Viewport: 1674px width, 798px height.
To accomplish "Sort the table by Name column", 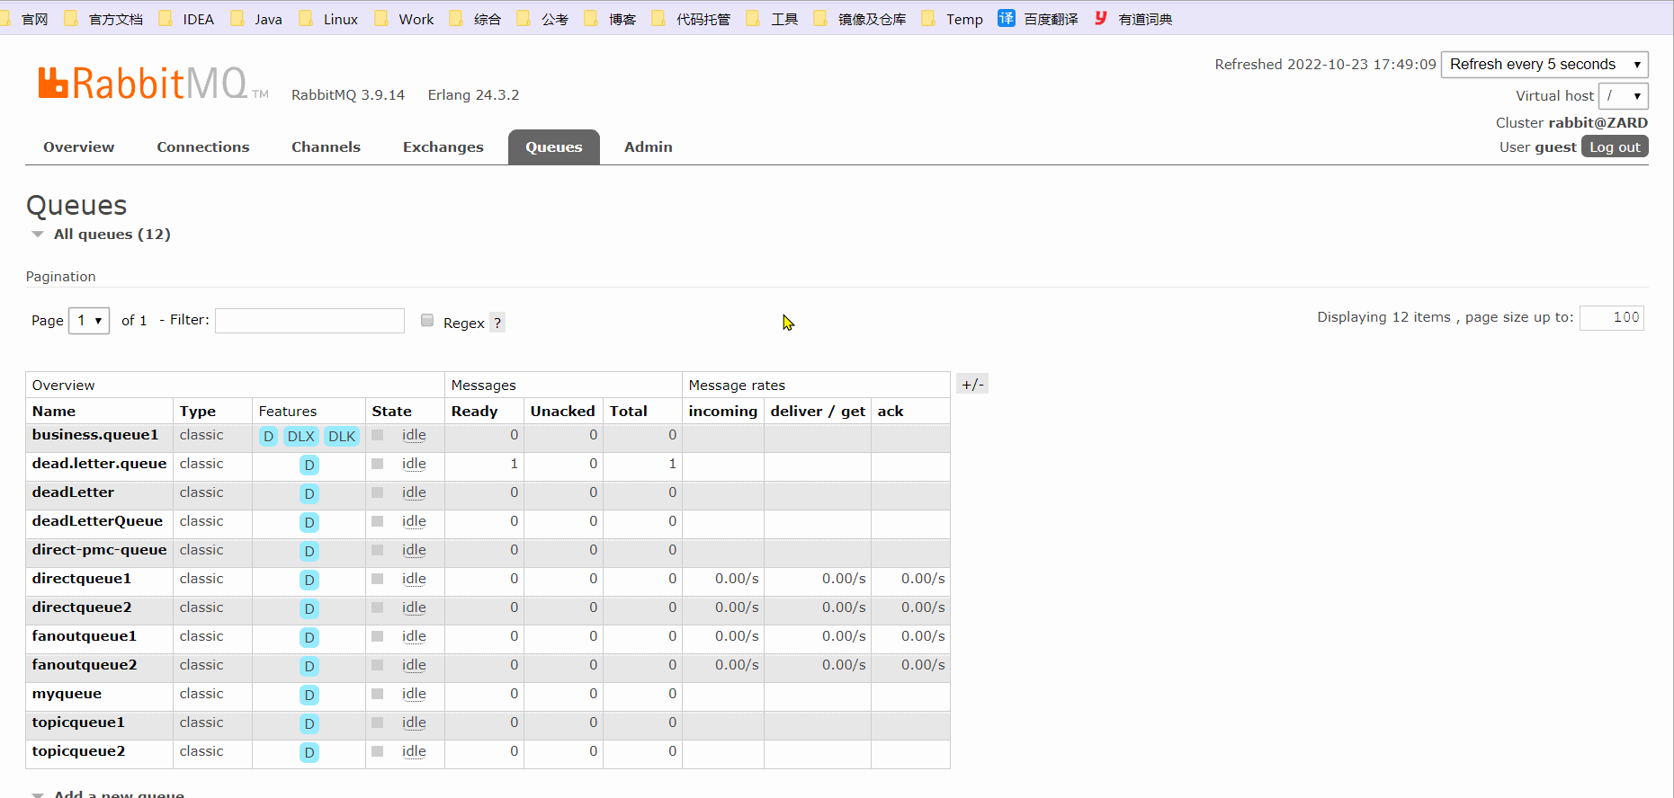I will click(54, 412).
